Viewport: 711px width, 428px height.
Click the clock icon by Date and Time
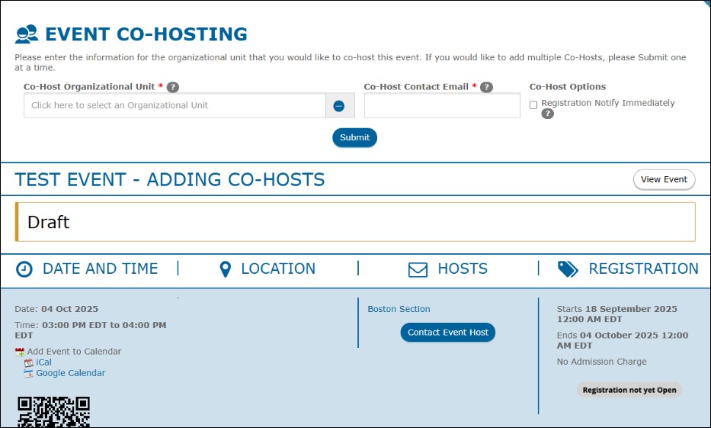click(x=25, y=269)
